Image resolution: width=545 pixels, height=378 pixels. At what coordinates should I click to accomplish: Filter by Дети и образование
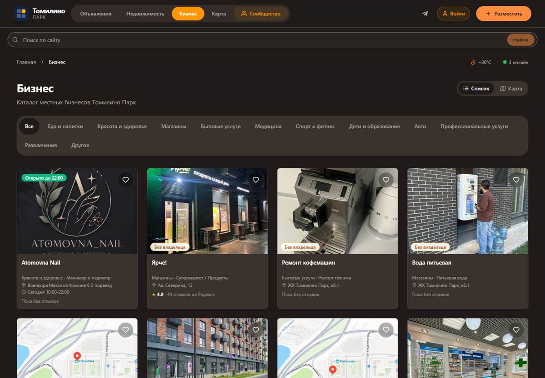tap(374, 126)
